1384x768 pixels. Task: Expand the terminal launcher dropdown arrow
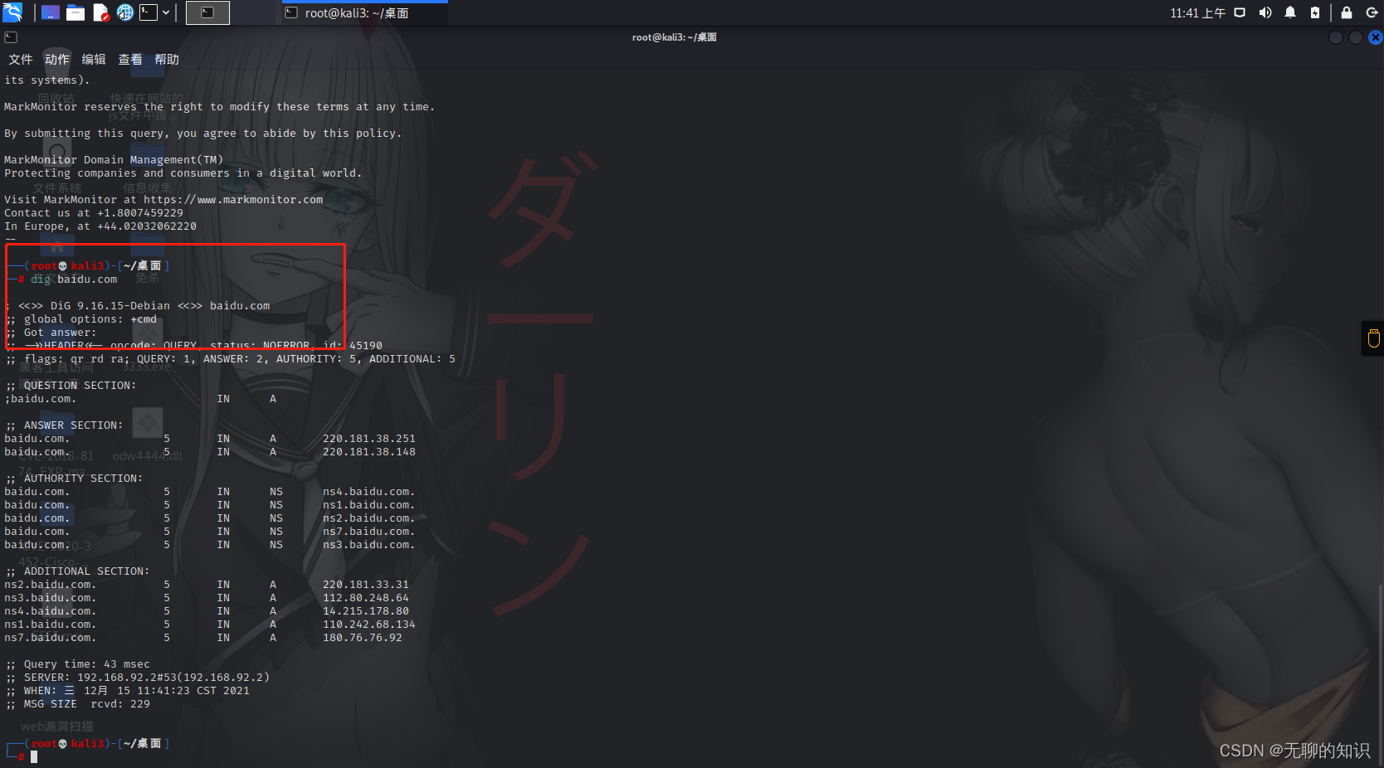pyautogui.click(x=166, y=12)
